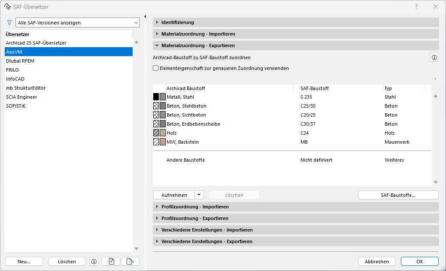Select the SOFiSTiK translator
The width and height of the screenshot is (446, 271).
tap(69, 106)
